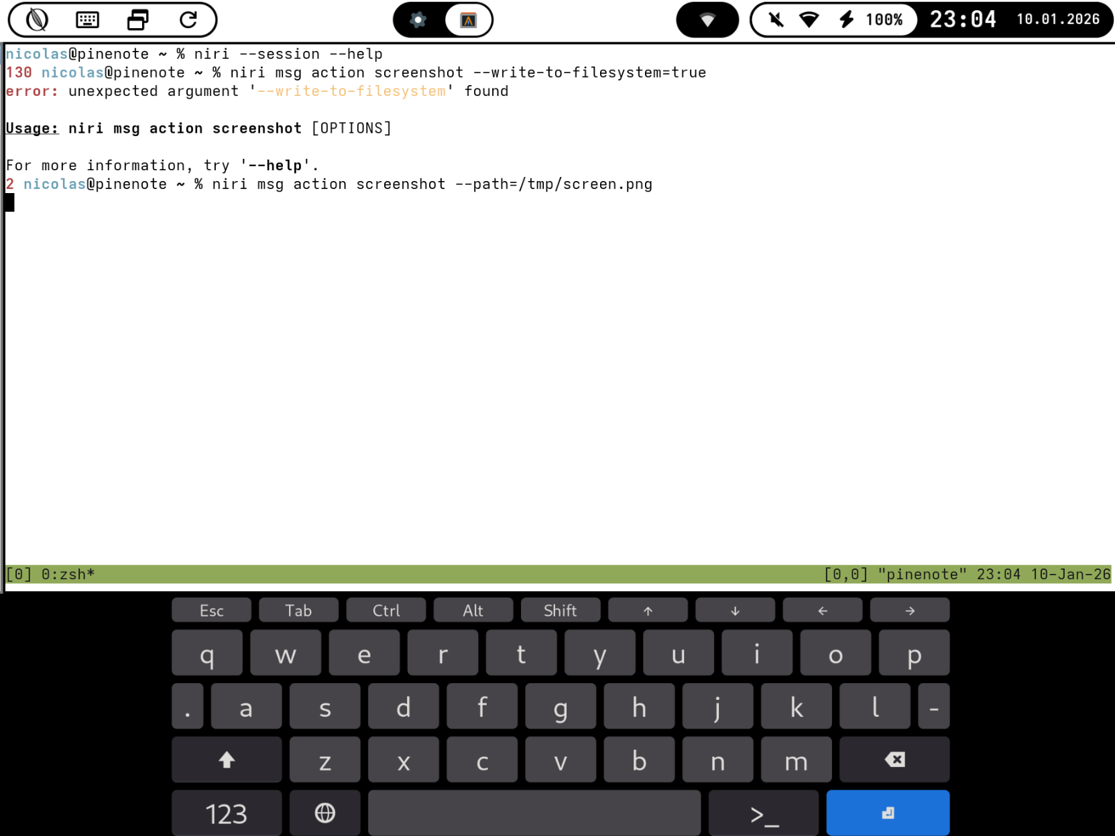Open the Wi-Fi status icon in tray
The height and width of the screenshot is (836, 1115).
[809, 19]
